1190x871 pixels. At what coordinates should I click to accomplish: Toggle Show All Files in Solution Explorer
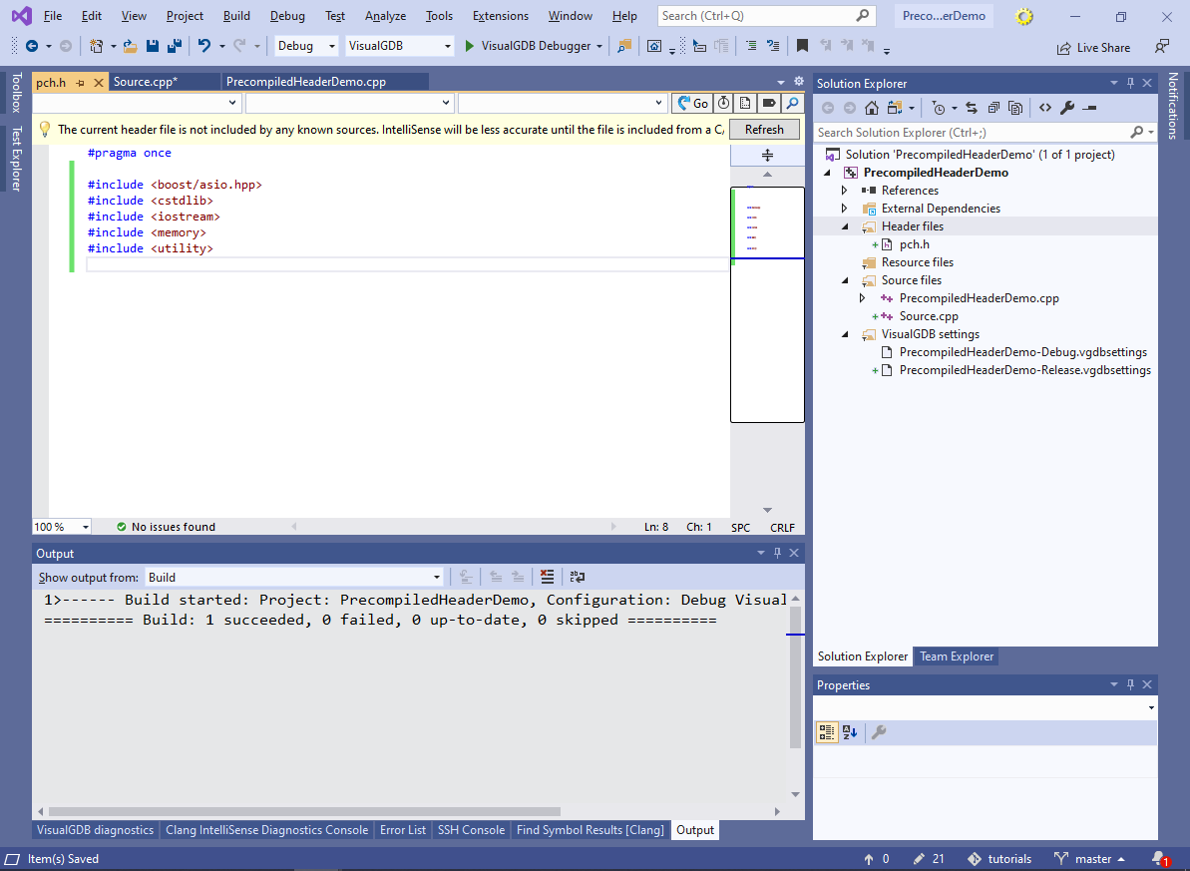pos(1015,108)
